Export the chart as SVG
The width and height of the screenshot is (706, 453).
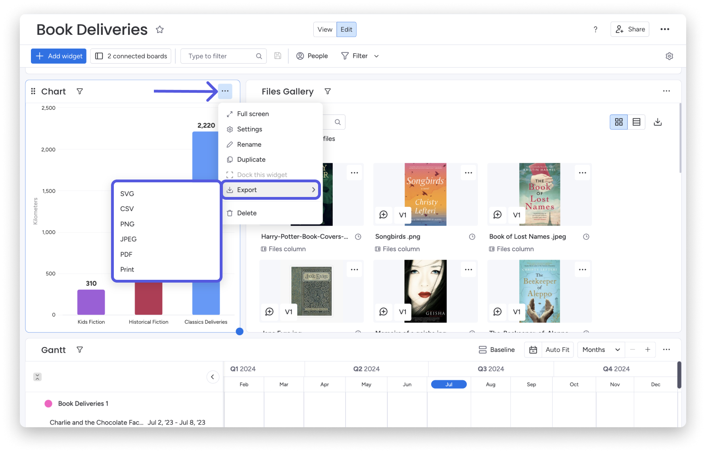click(x=167, y=194)
